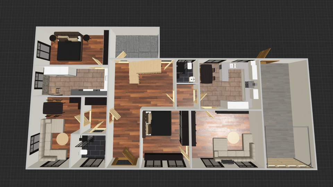
Task: Select dark dining table in right kitchen
Action: click(206, 74)
